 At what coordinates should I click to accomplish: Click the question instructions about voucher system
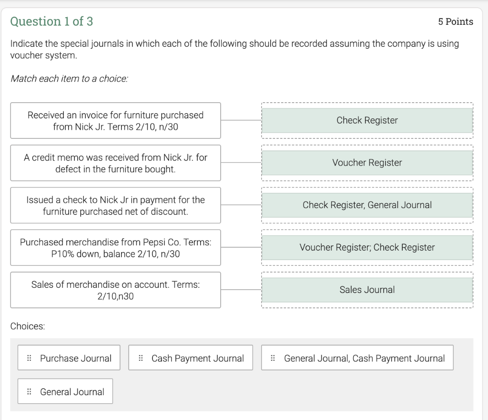click(x=234, y=49)
